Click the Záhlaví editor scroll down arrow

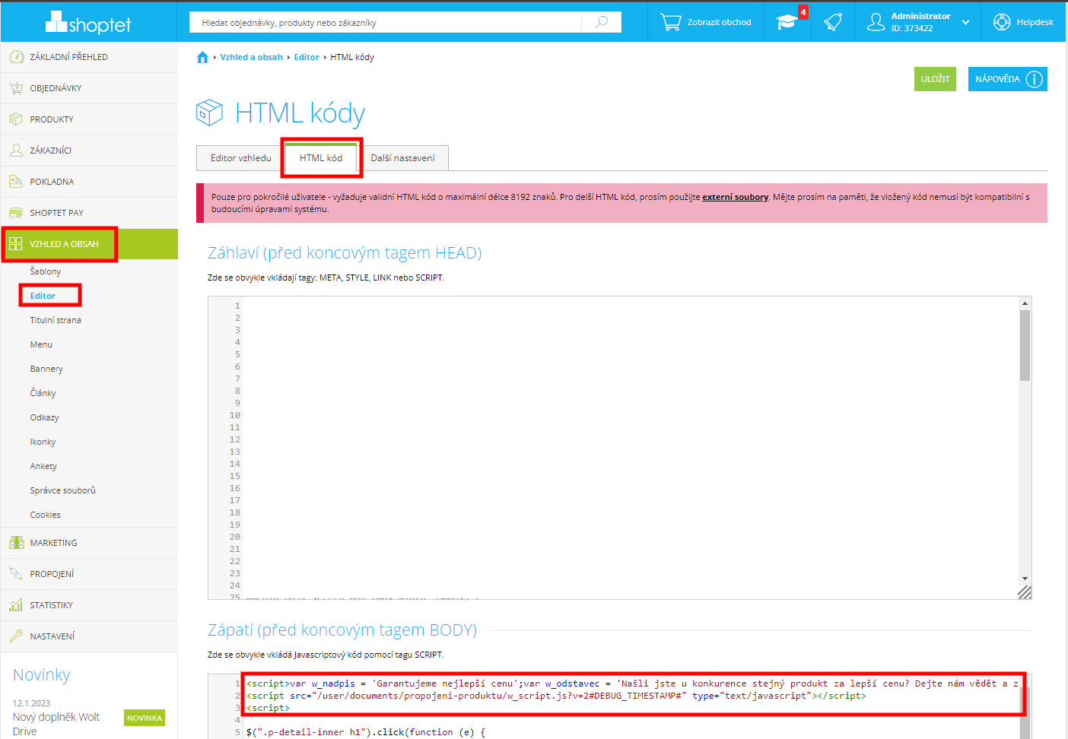coord(1025,579)
